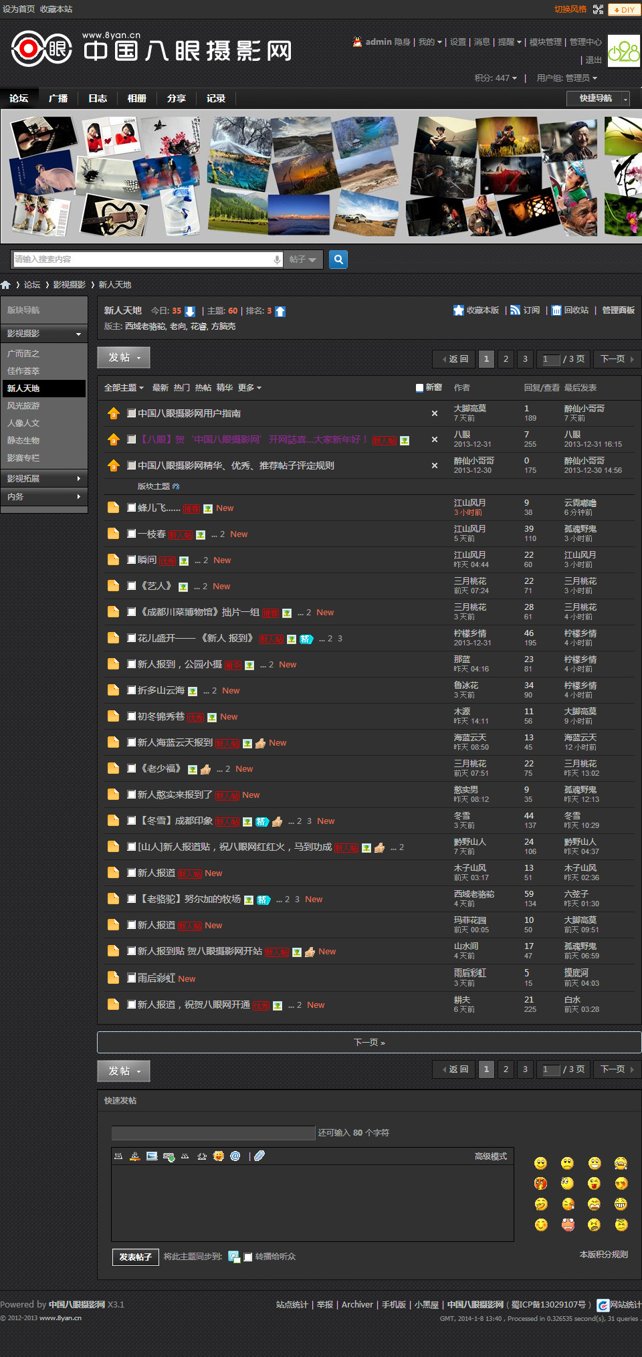Check the box for 中国八眼摄影网用户指南
The width and height of the screenshot is (642, 1357).
(132, 413)
